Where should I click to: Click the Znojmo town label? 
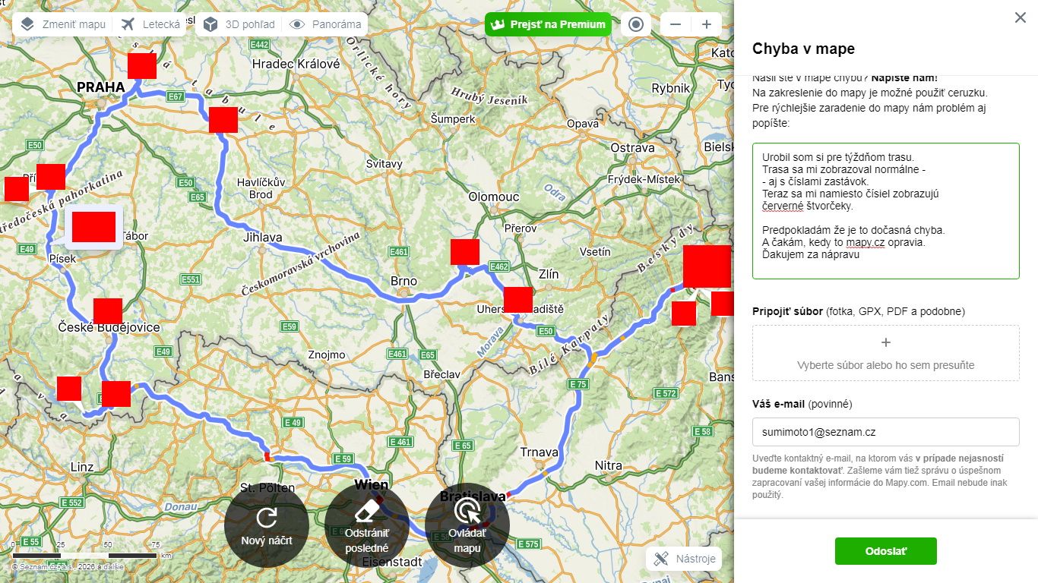327,355
